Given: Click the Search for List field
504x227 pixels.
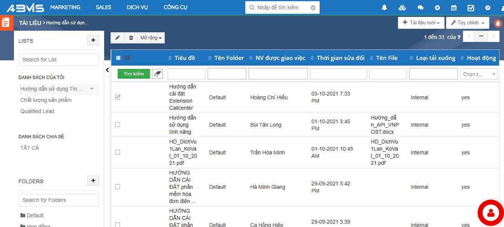Looking at the screenshot, I should 59,60.
